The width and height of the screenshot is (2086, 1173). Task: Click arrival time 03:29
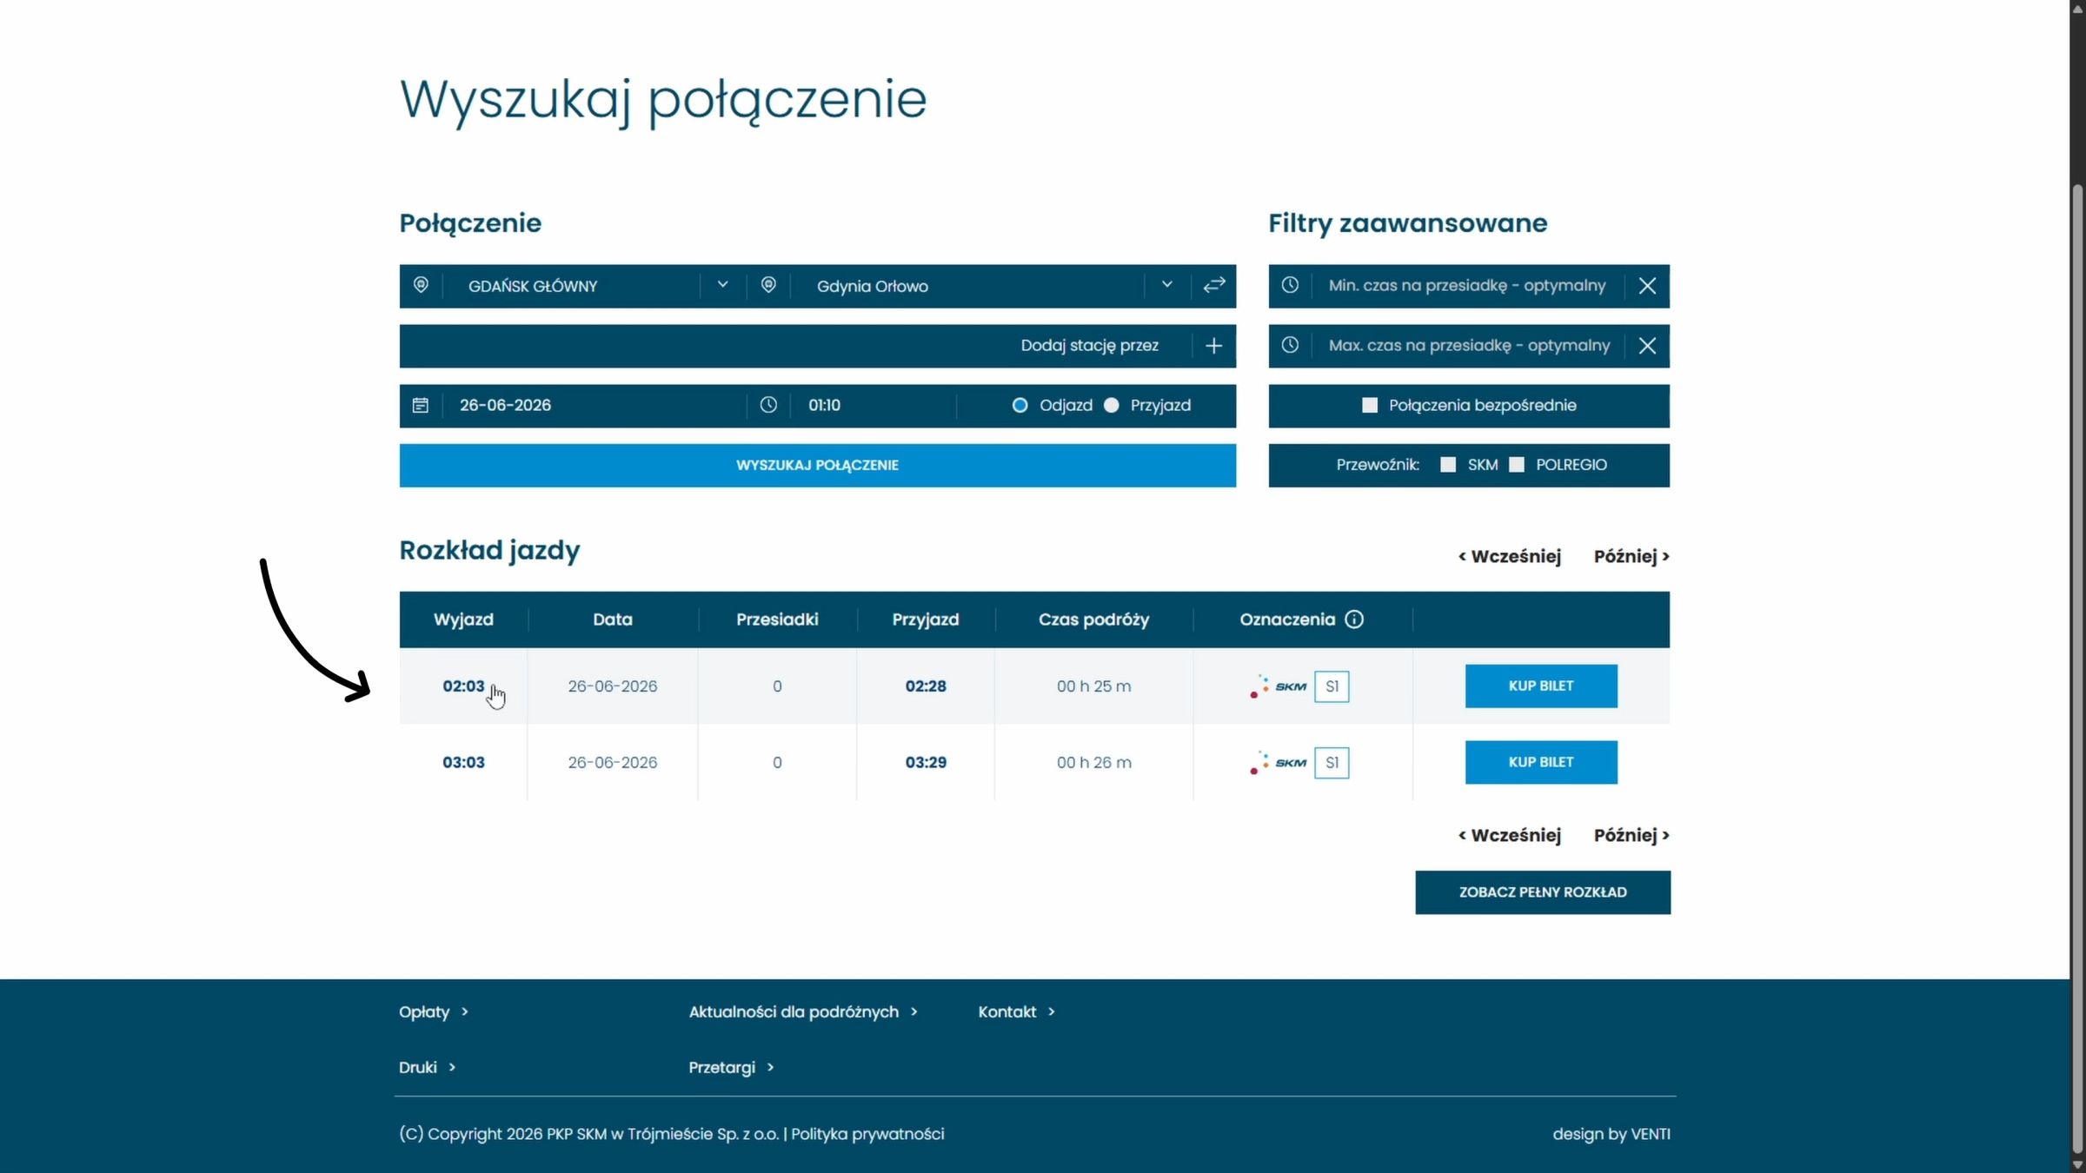[x=926, y=762]
